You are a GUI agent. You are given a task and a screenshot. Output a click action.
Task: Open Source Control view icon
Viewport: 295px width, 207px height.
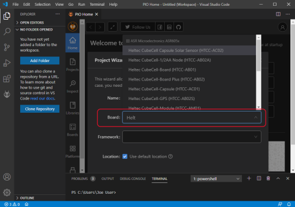7,47
